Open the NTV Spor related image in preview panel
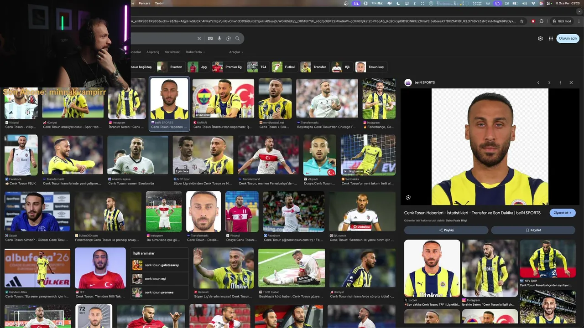This screenshot has height=328, width=584. (547, 259)
